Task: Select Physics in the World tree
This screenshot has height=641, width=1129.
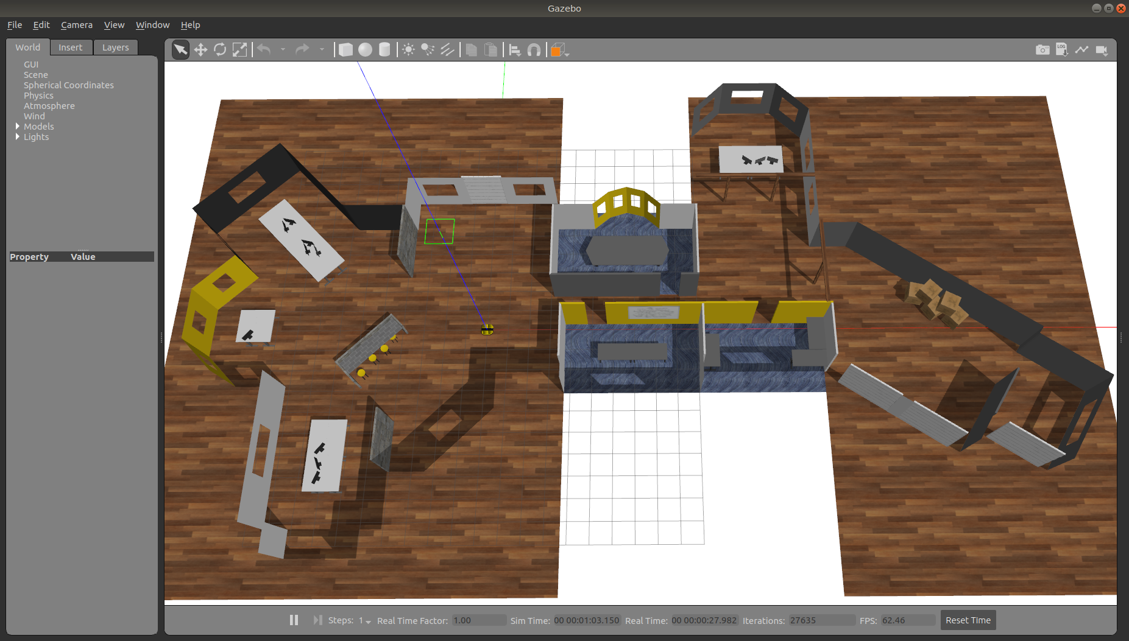Action: tap(38, 96)
